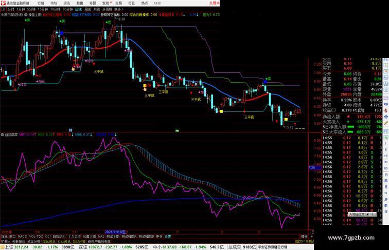The height and width of the screenshot is (250, 389).
Task: Open the 行情 menu
Action: tap(41, 3)
